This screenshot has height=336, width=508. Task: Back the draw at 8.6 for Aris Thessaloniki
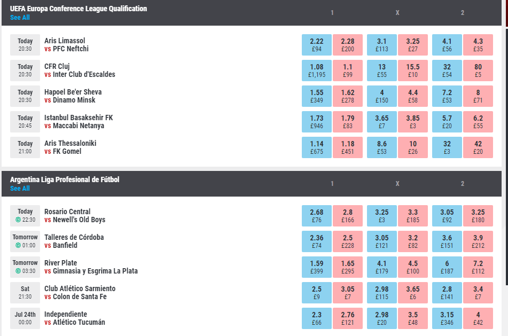[382, 147]
